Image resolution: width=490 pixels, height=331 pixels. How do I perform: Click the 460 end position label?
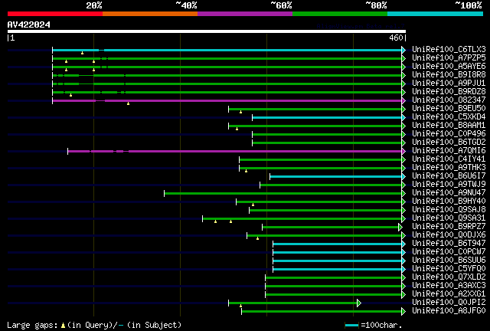[396, 38]
